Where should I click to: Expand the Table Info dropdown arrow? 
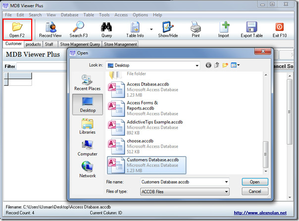151,29
